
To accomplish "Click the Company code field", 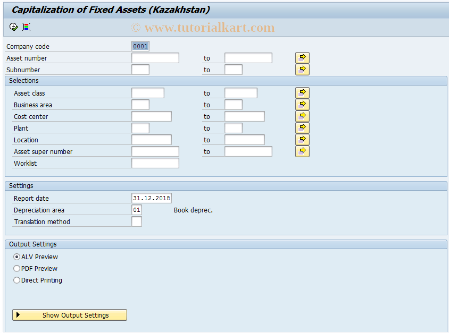I will [140, 46].
